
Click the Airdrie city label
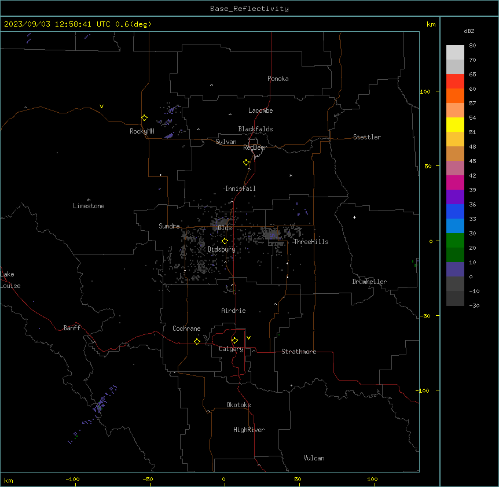pyautogui.click(x=234, y=311)
